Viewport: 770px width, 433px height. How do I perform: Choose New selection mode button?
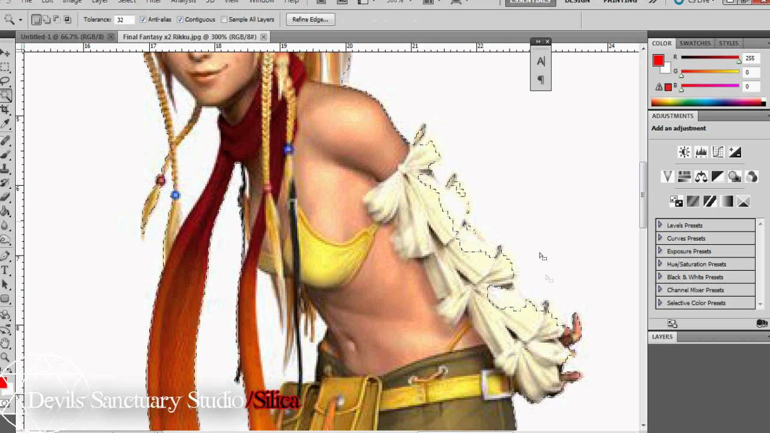[x=37, y=20]
